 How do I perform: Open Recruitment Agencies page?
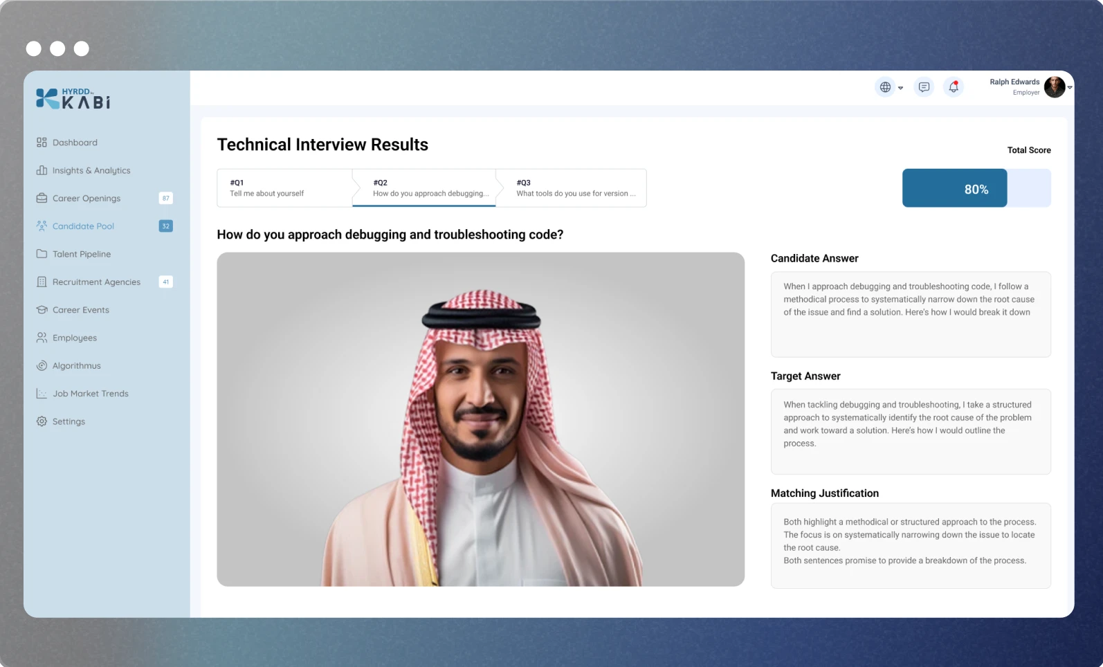pos(96,282)
